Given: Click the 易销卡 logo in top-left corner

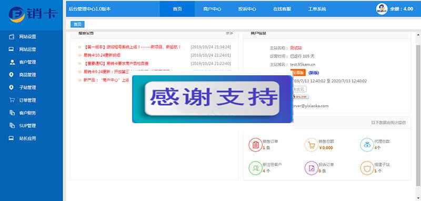Looking at the screenshot, I should [x=33, y=14].
